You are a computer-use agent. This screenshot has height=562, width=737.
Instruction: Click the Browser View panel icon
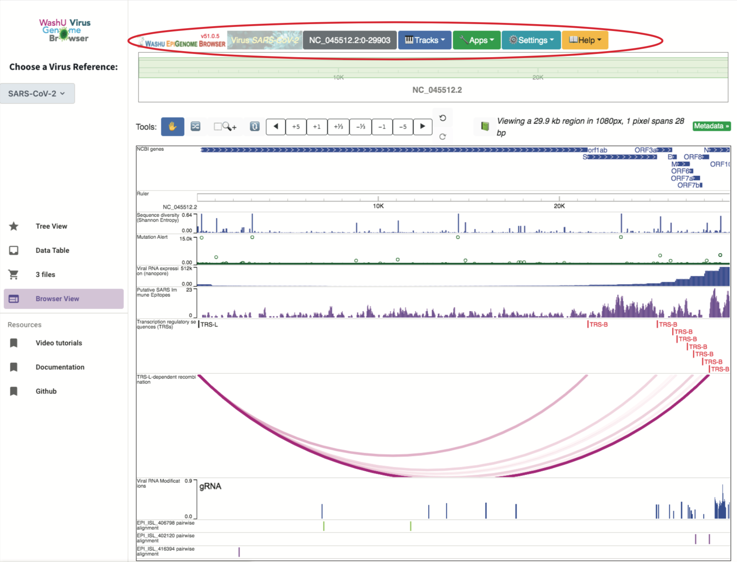coord(14,299)
